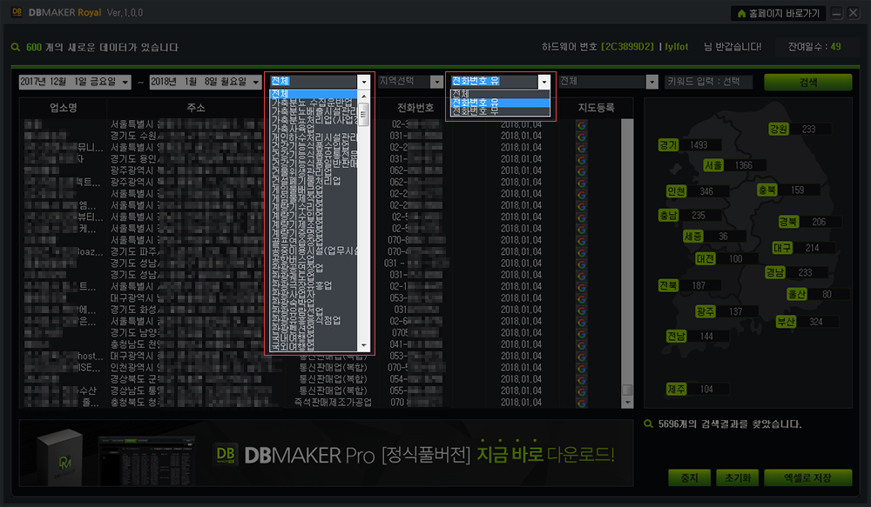Pick the 전남 region label

[676, 337]
